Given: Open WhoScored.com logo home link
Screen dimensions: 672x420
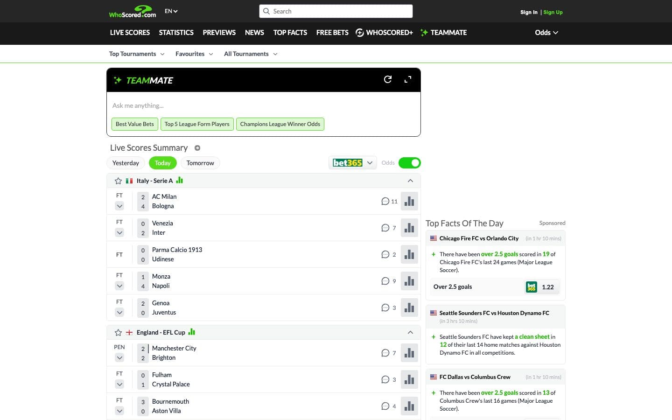Looking at the screenshot, I should pos(133,11).
